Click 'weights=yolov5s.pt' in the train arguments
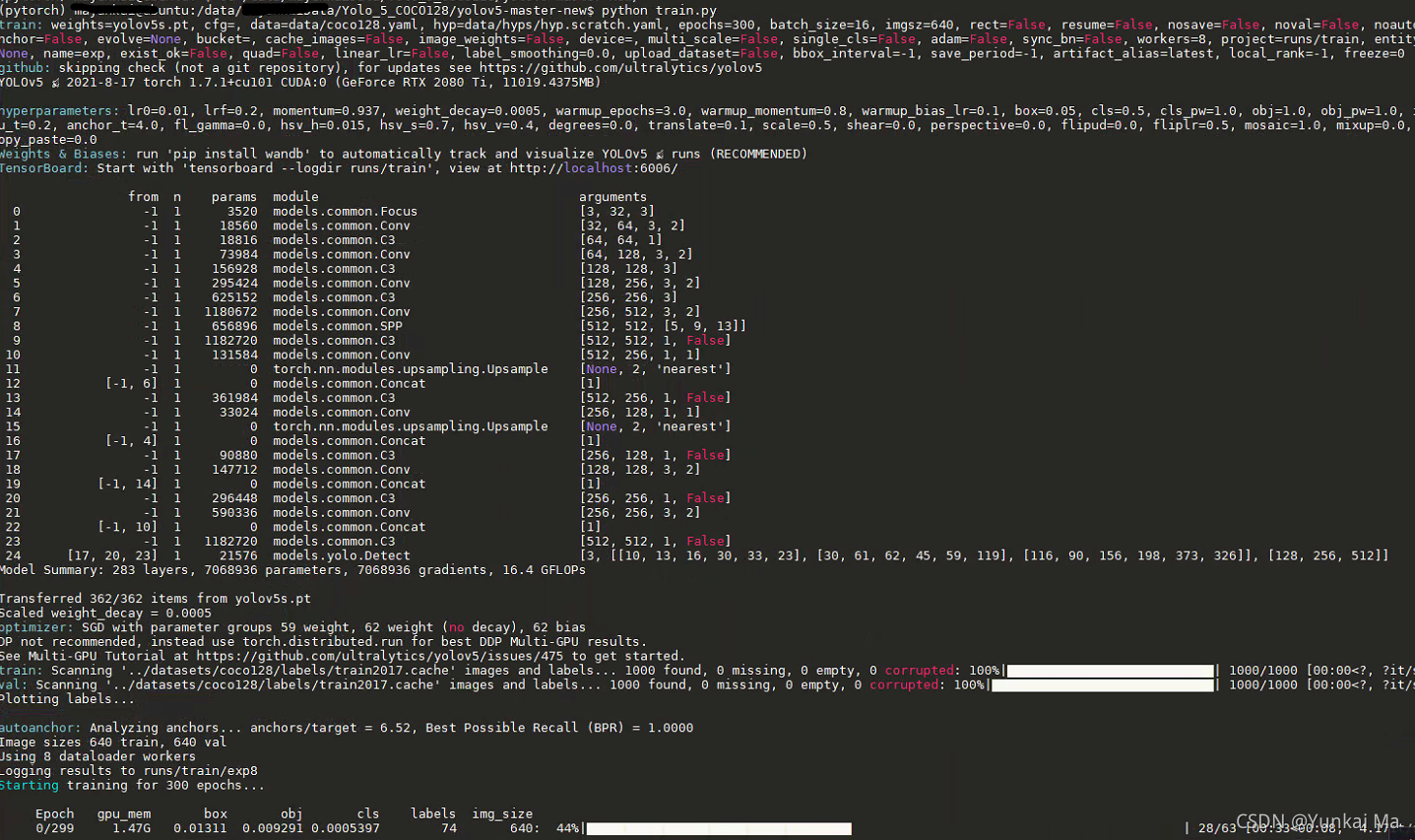This screenshot has width=1415, height=840. tap(119, 25)
